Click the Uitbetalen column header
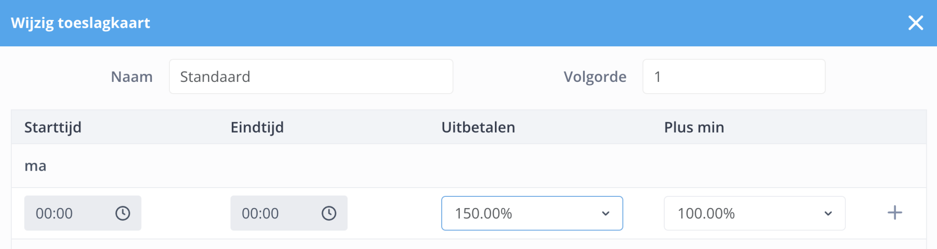This screenshot has width=937, height=249. 478,127
